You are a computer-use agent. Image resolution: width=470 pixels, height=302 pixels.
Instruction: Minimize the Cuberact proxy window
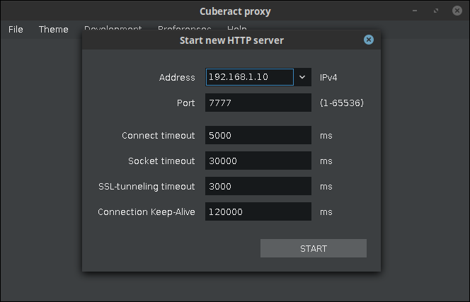415,11
